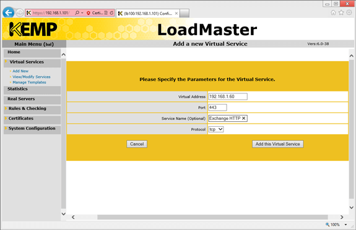Viewport: 356px width, 230px height.
Task: Open the address bar dropdown arrow
Action: pos(82,13)
